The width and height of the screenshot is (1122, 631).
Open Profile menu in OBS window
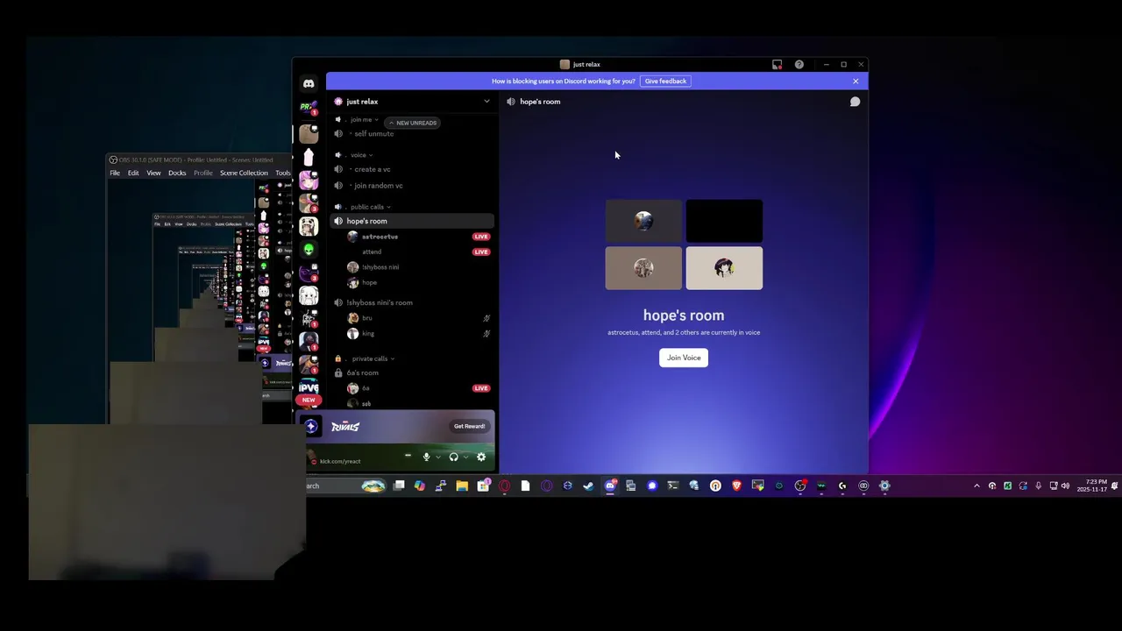[202, 173]
